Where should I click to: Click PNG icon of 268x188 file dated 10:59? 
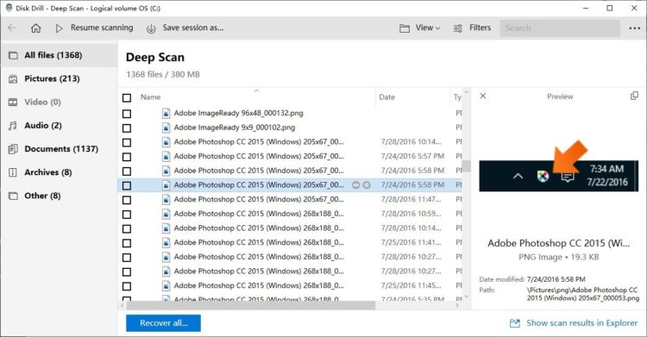click(166, 214)
